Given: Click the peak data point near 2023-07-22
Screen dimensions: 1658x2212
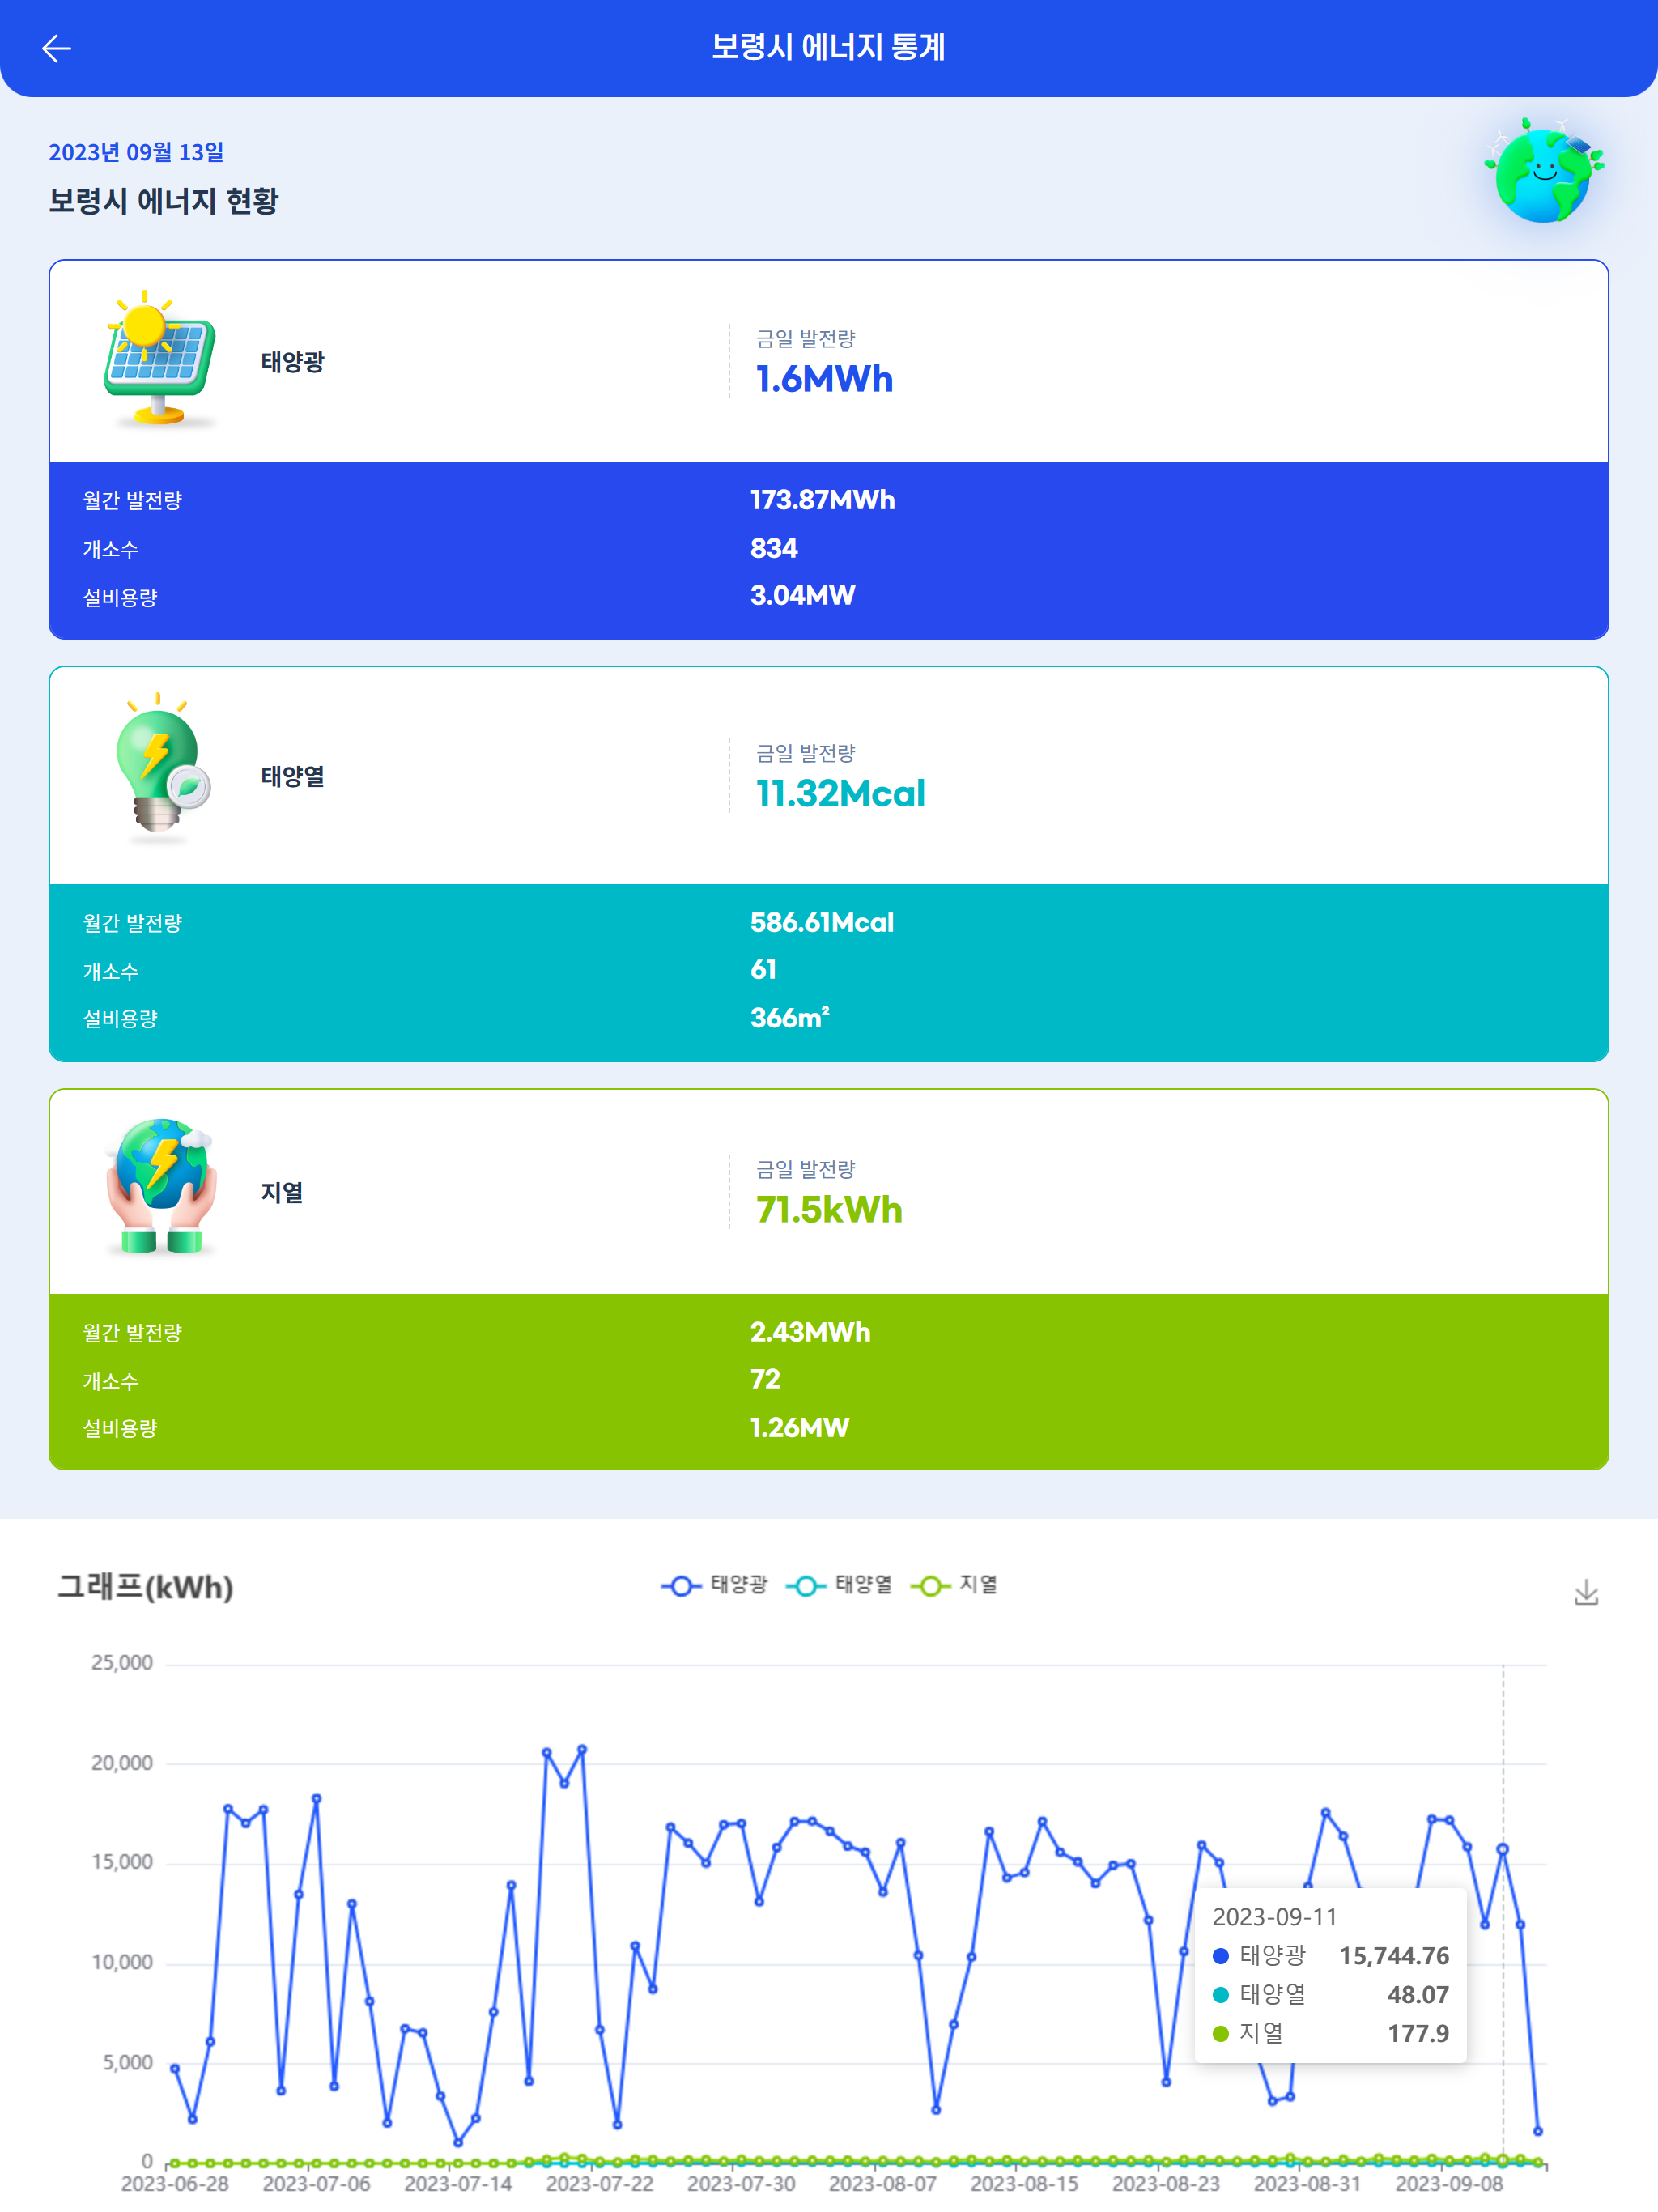Looking at the screenshot, I should 582,1750.
